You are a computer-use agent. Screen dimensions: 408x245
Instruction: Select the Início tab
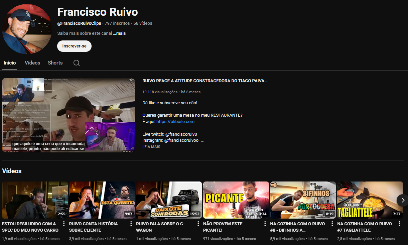point(9,63)
